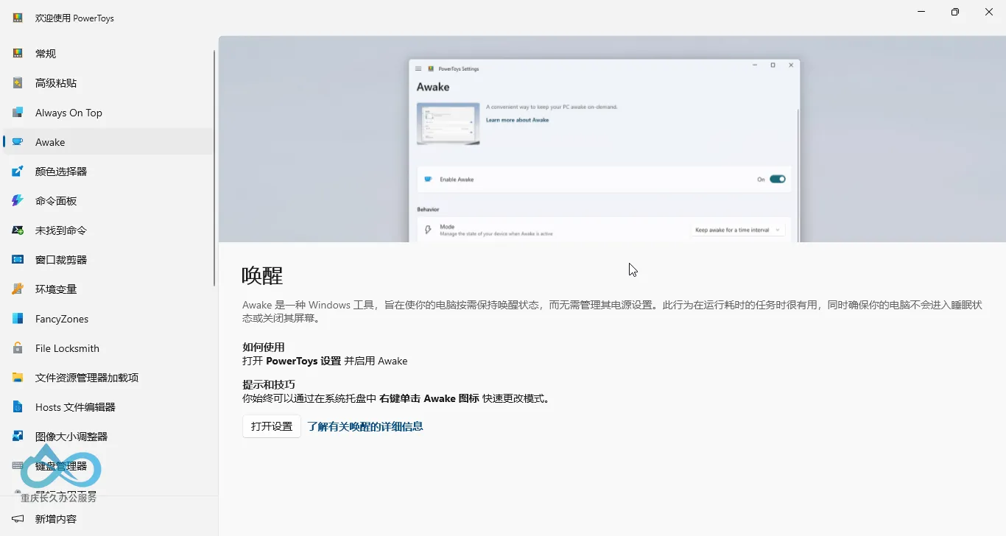The image size is (1006, 536).
Task: Select the 键盘管理器 entry
Action: tap(108, 466)
